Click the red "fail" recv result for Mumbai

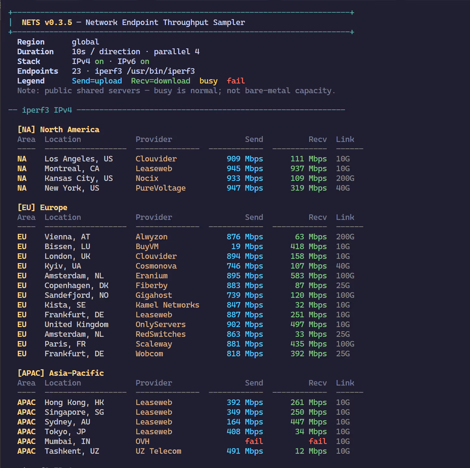click(x=318, y=441)
